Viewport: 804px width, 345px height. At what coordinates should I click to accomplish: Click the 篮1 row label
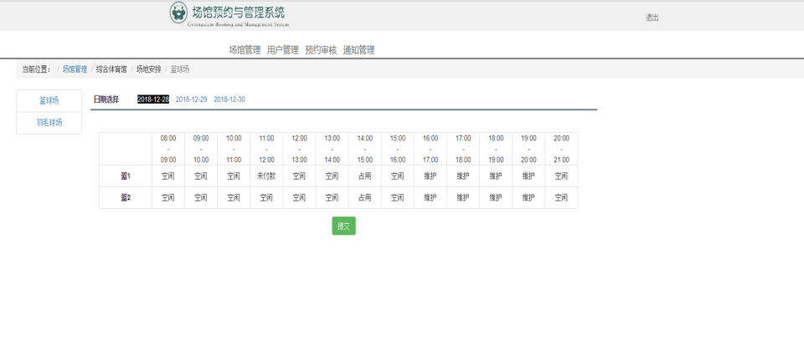(x=126, y=175)
